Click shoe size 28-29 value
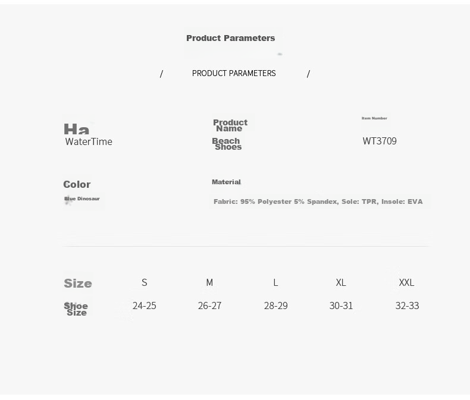Image resolution: width=470 pixels, height=400 pixels. click(276, 305)
